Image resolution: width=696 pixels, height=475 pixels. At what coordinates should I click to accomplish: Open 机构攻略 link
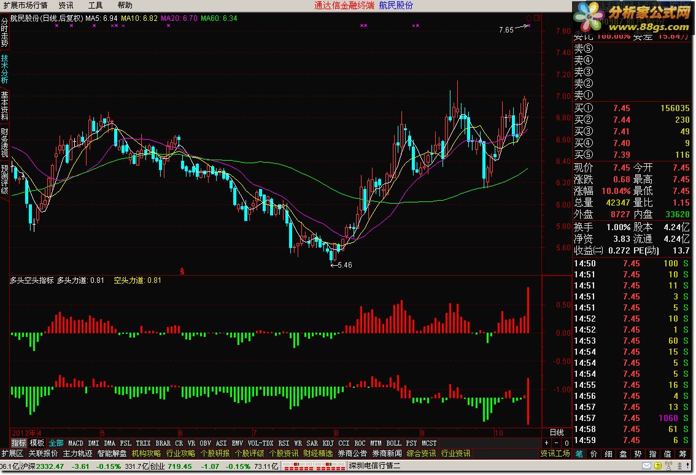(146, 454)
